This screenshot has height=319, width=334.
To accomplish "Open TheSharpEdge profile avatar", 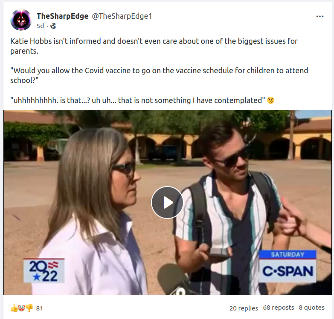I will [20, 20].
